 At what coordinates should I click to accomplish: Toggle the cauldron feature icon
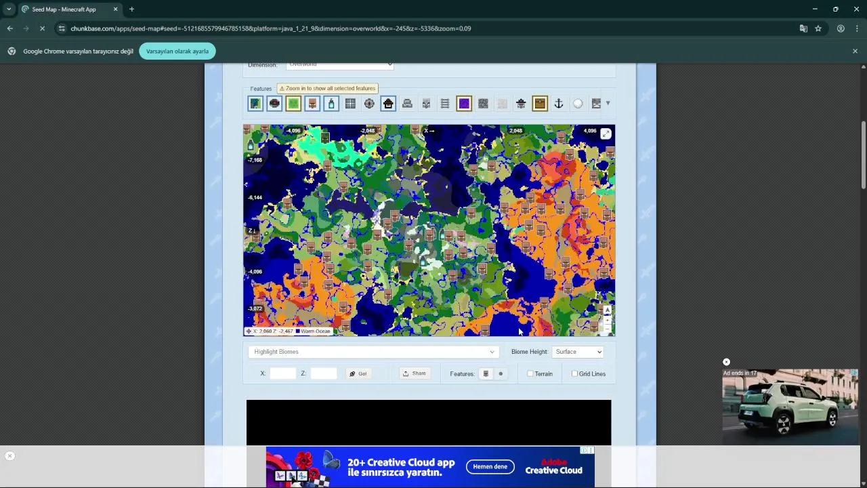(x=274, y=104)
